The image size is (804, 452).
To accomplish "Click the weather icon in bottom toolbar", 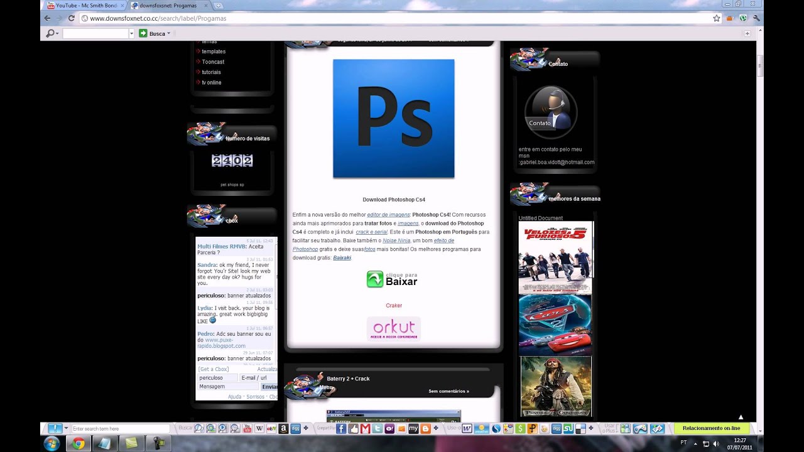I will 482,429.
